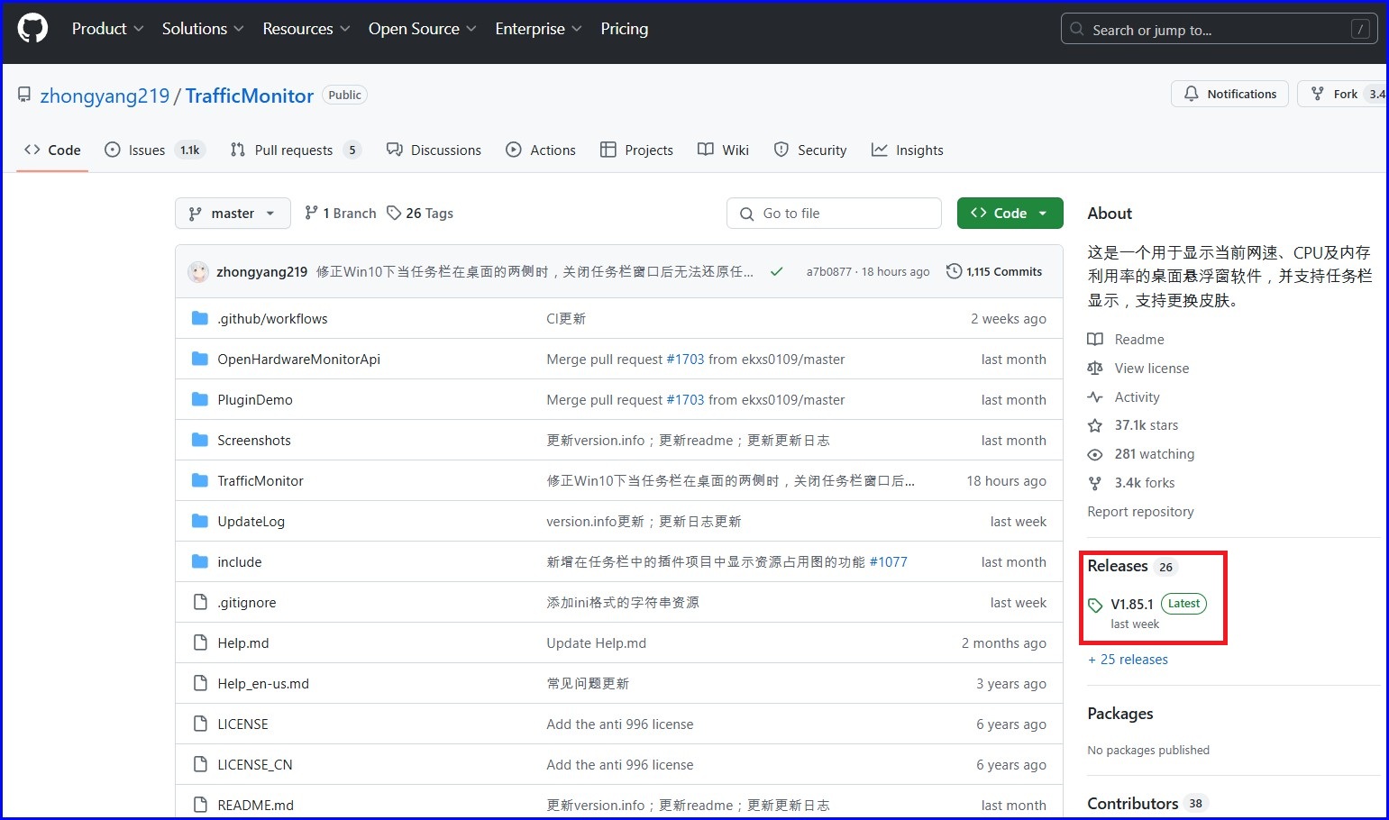Click the zhongyang219 commit author avatar

(x=198, y=271)
